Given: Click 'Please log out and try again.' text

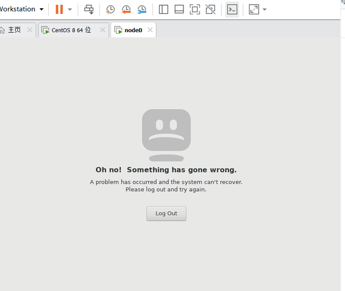Looking at the screenshot, I should coord(166,190).
